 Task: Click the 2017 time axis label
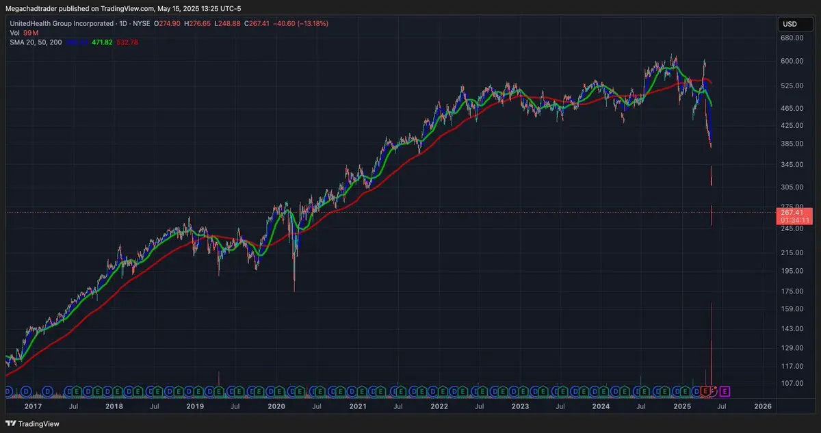tap(33, 406)
